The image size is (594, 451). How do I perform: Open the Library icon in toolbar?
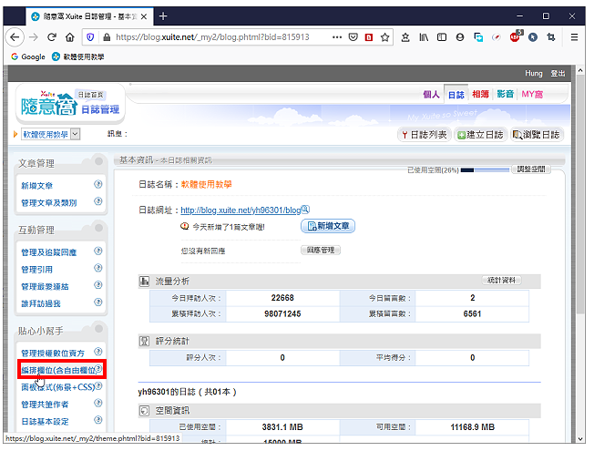coord(424,37)
